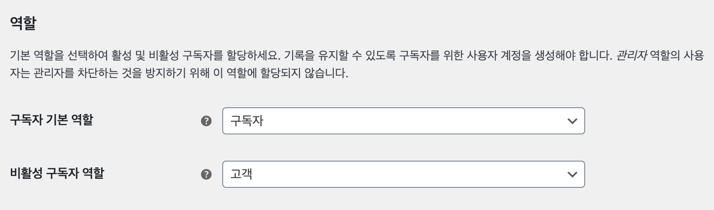
Task: Click empty area inside the 고객 select box
Action: (408, 174)
